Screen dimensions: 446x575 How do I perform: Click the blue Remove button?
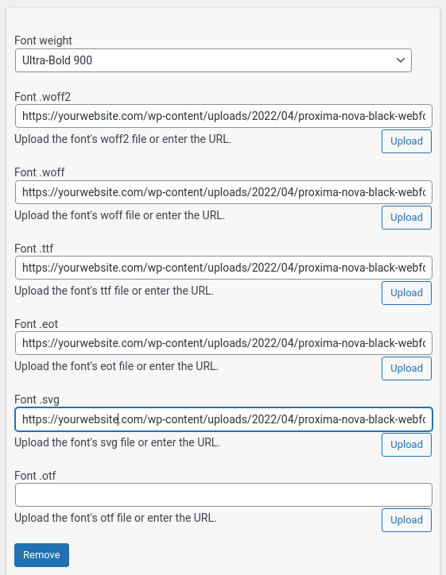pyautogui.click(x=41, y=555)
